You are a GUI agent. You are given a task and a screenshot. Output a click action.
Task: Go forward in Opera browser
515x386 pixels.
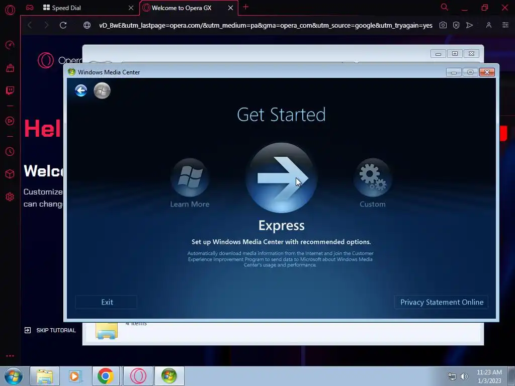(x=46, y=25)
